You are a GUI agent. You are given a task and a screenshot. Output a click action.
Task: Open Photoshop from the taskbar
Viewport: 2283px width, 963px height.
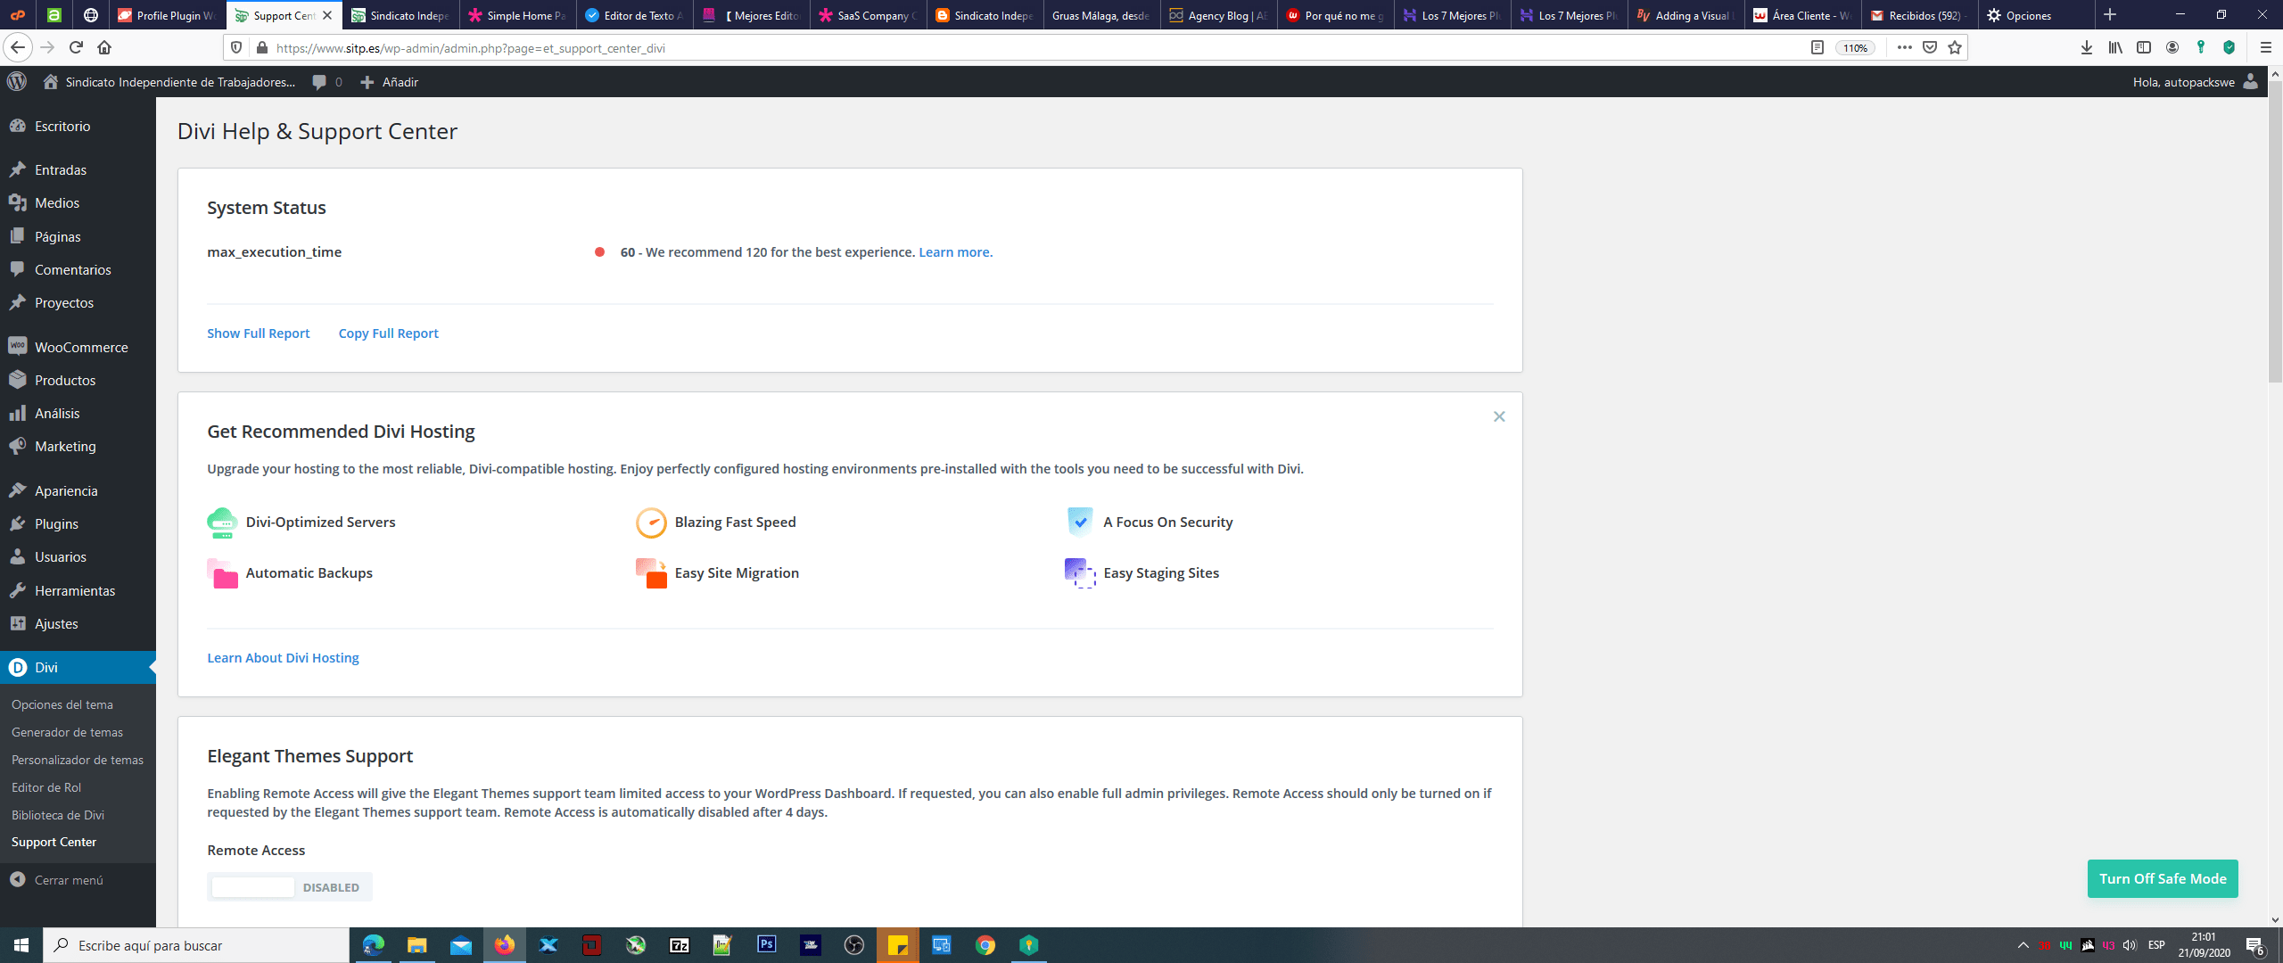click(766, 945)
